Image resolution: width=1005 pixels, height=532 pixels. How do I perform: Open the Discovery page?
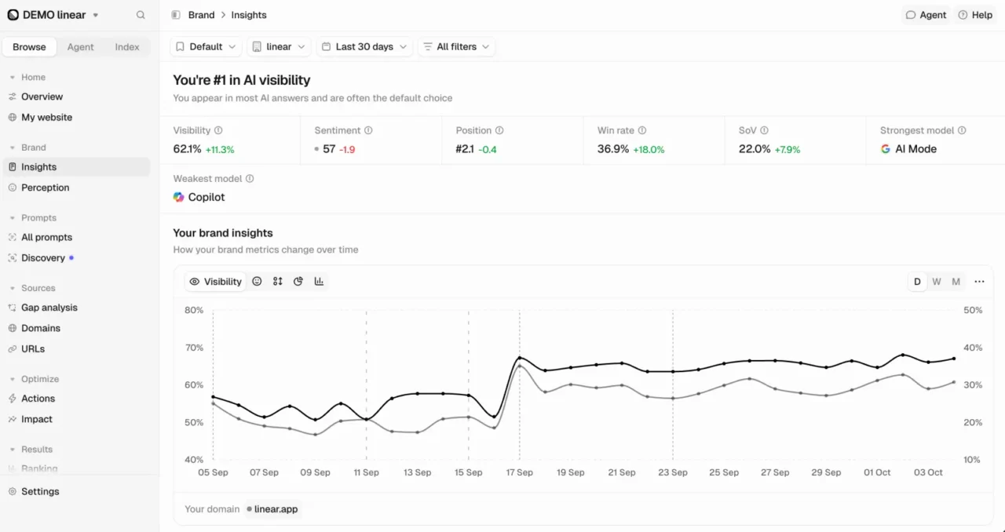pyautogui.click(x=43, y=257)
